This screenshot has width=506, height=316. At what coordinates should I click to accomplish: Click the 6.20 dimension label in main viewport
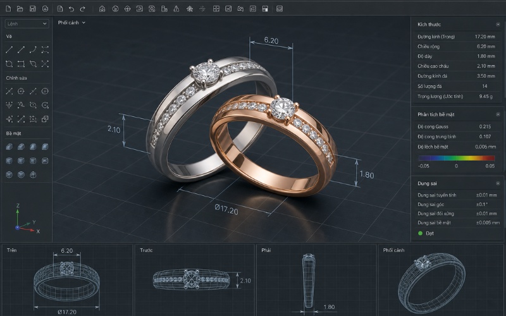[x=271, y=40]
